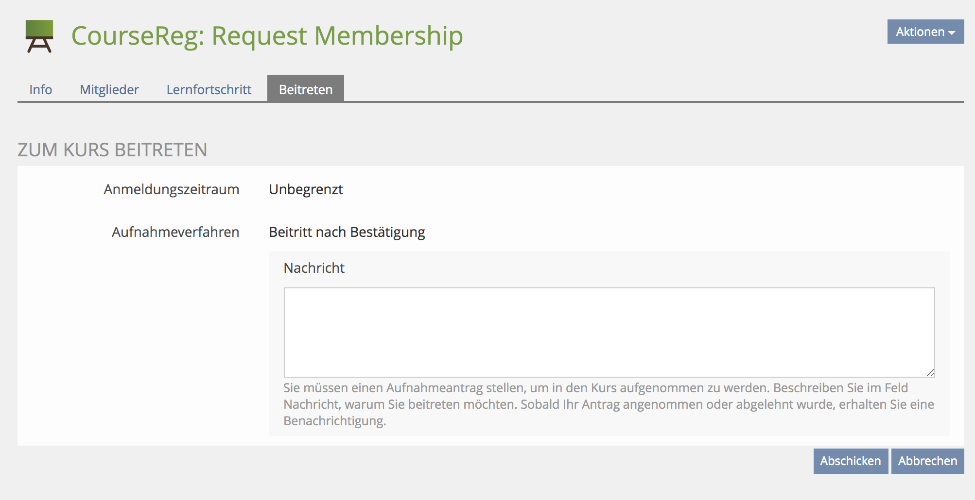Screen dimensions: 975x500
Task: Click the word Benachrichtigung in the hint
Action: coord(334,421)
